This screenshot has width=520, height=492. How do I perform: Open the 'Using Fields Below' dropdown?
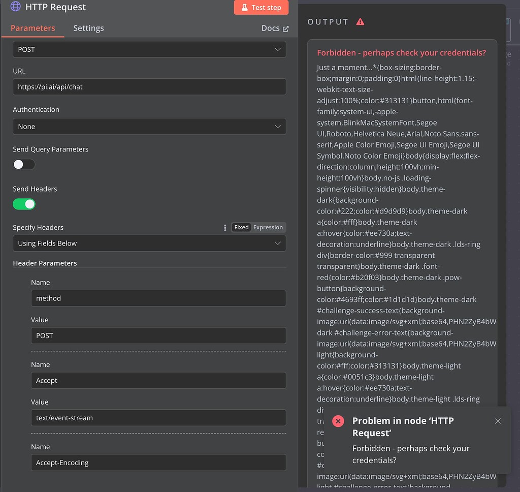pyautogui.click(x=149, y=243)
